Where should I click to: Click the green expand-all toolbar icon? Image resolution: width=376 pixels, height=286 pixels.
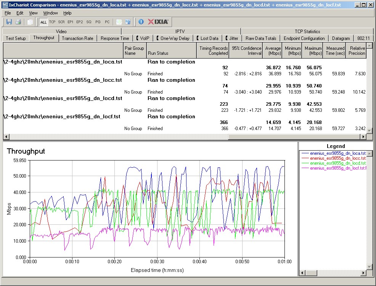tap(119, 22)
